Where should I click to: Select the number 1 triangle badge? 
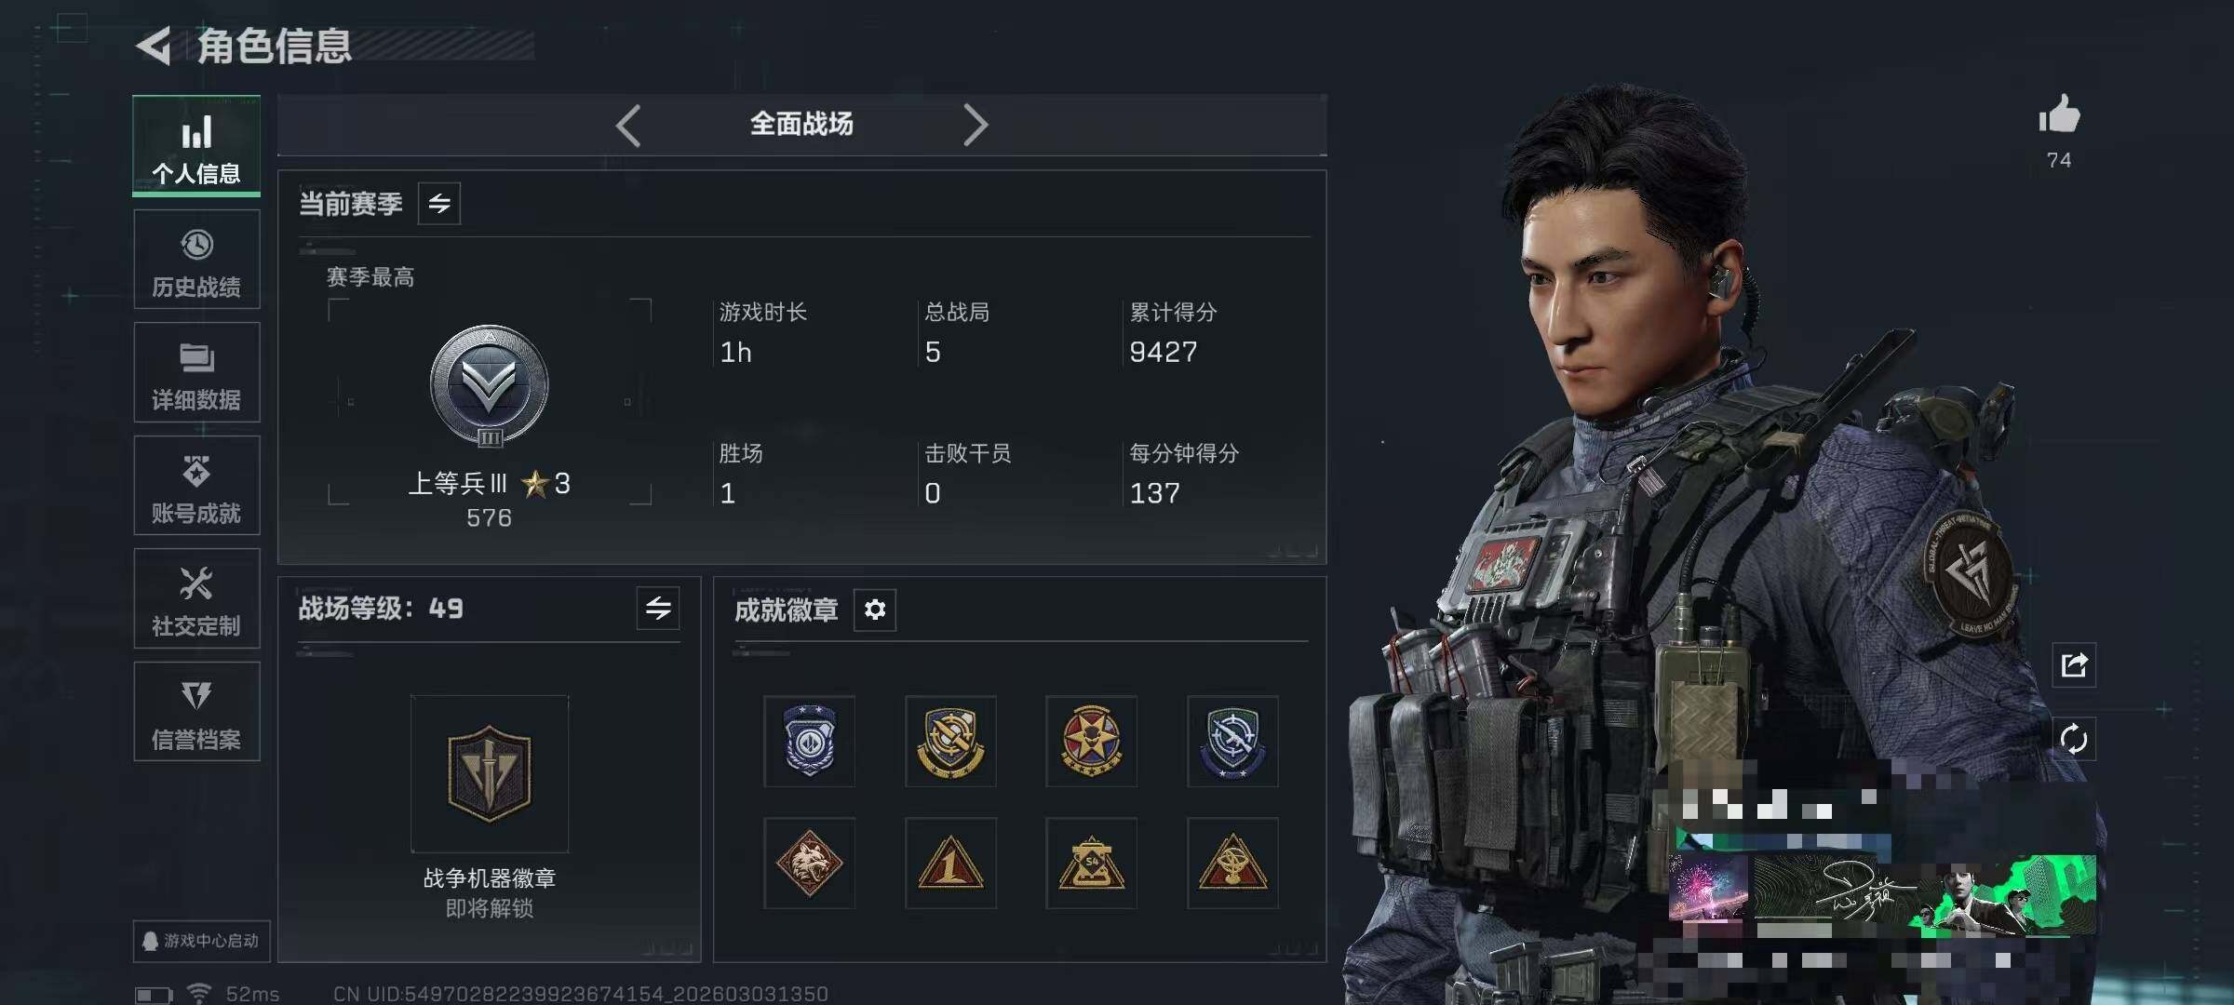[x=950, y=864]
